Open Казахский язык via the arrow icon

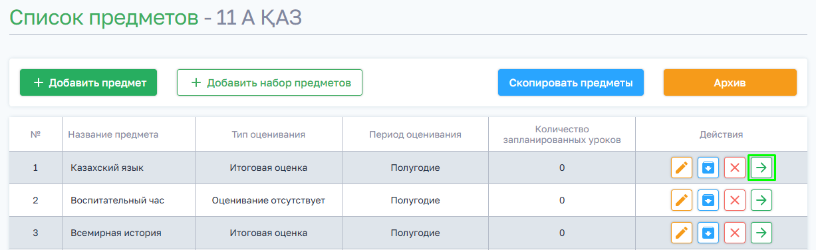click(x=761, y=168)
